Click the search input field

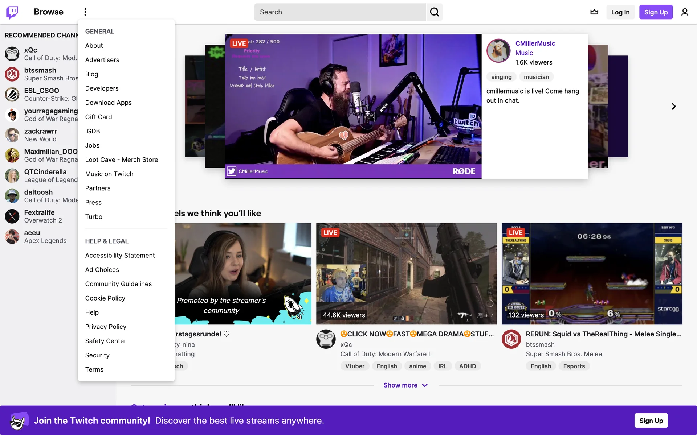click(339, 12)
